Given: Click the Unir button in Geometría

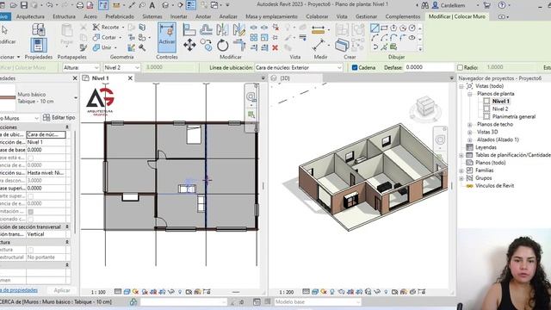Looking at the screenshot, I should click(102, 47).
